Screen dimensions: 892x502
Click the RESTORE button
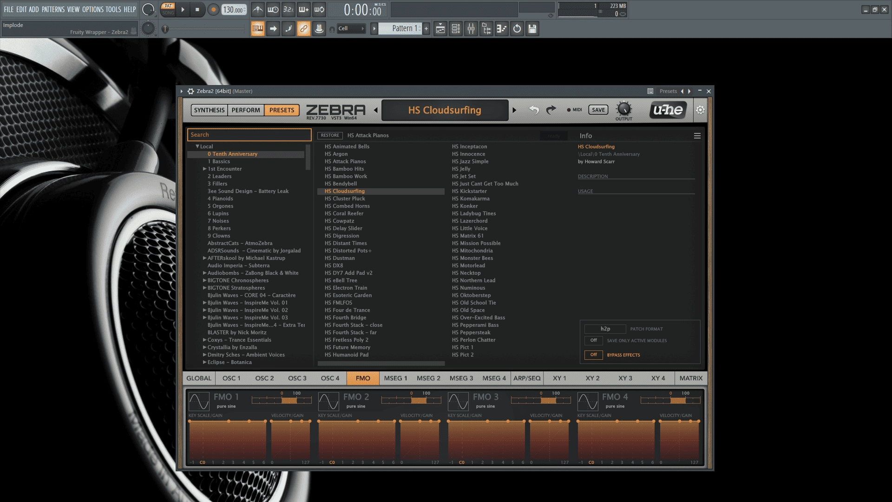[x=330, y=135]
